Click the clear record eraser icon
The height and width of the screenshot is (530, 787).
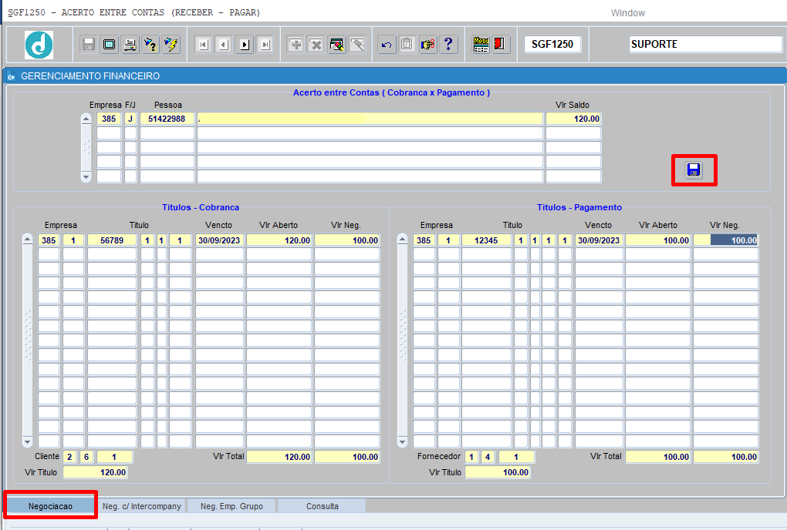pos(336,45)
